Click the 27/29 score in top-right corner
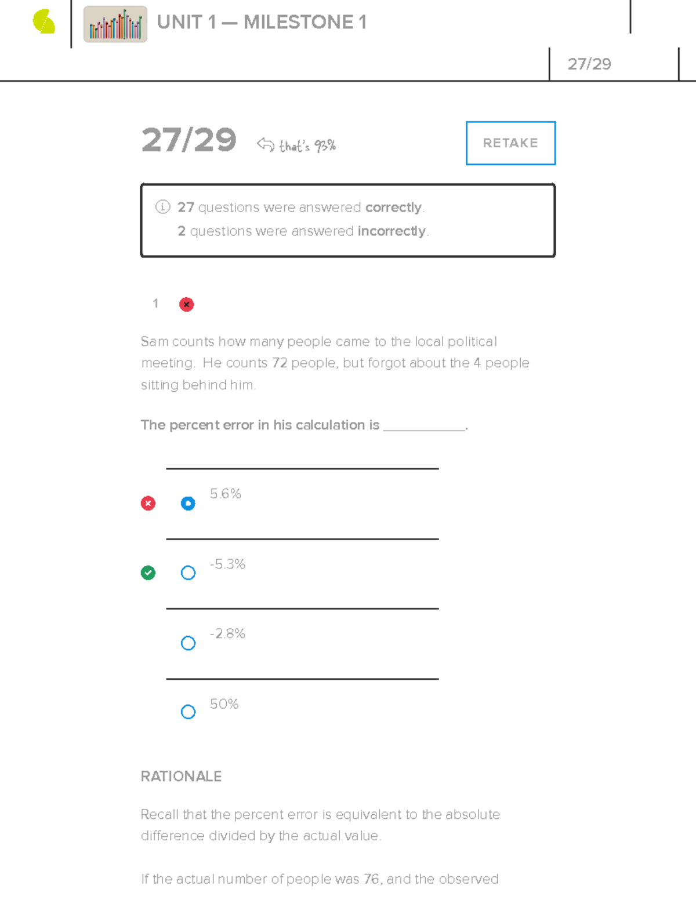The width and height of the screenshot is (696, 900). tap(590, 63)
